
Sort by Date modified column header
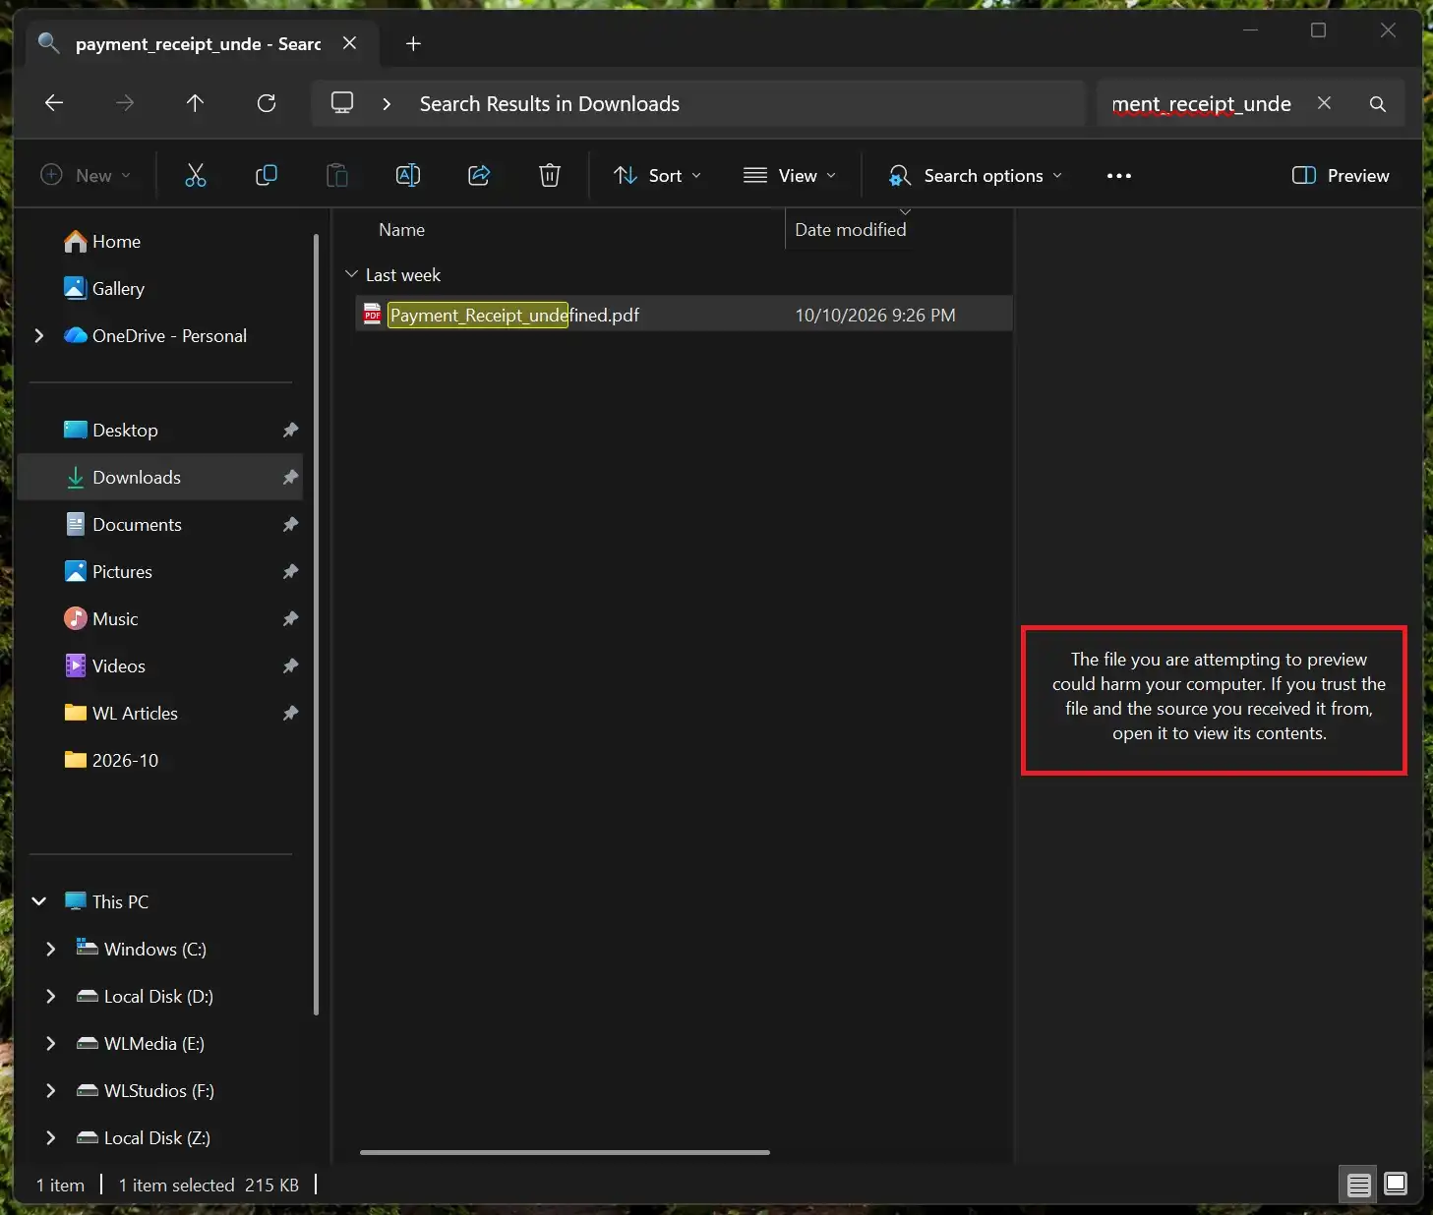pos(851,229)
